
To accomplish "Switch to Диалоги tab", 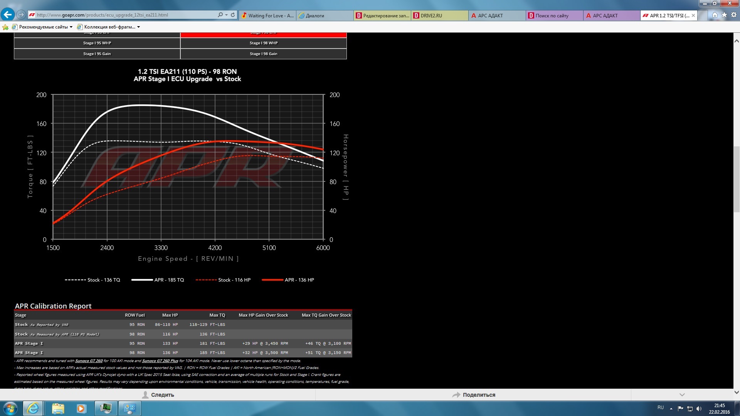I will (x=325, y=15).
